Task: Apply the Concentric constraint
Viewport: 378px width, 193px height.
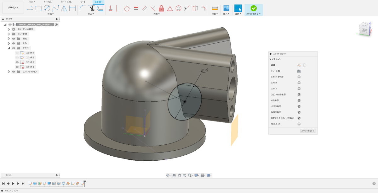Action: [x=178, y=8]
